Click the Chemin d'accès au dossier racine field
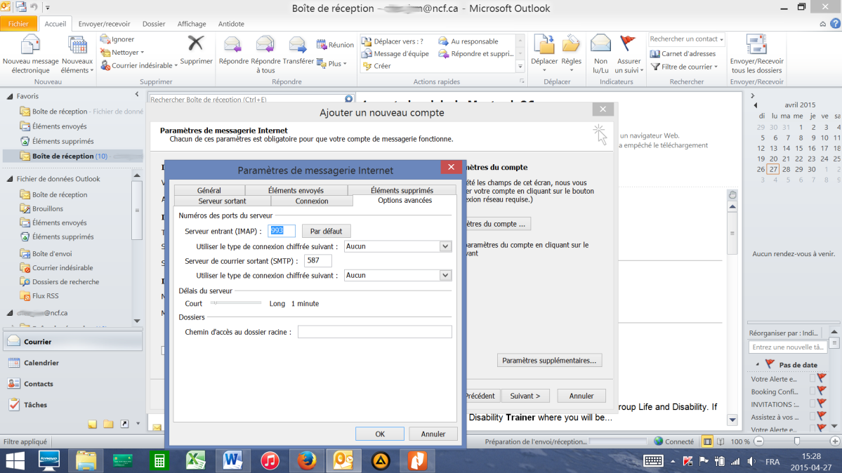 pos(374,332)
